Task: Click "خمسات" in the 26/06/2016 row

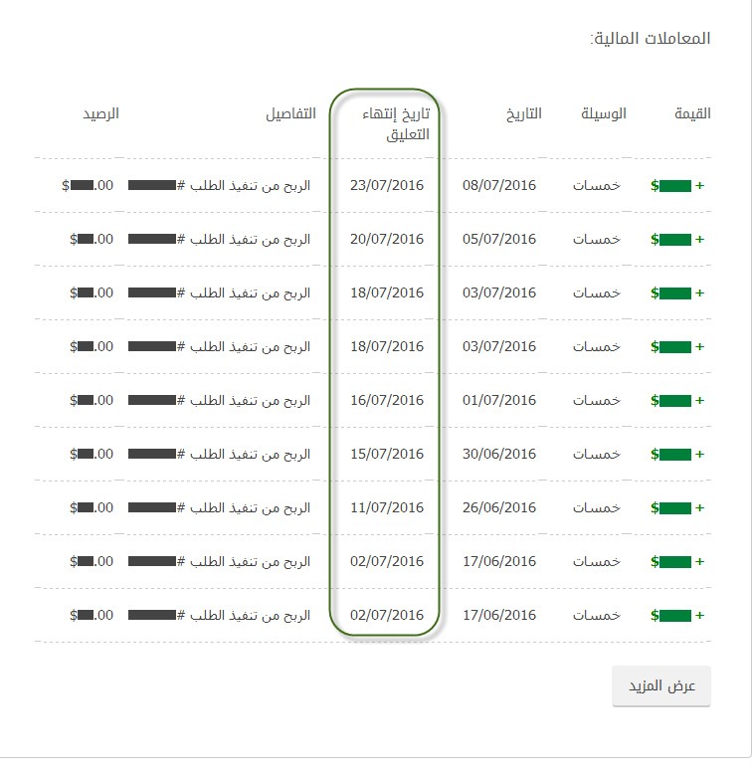Action: pos(596,507)
